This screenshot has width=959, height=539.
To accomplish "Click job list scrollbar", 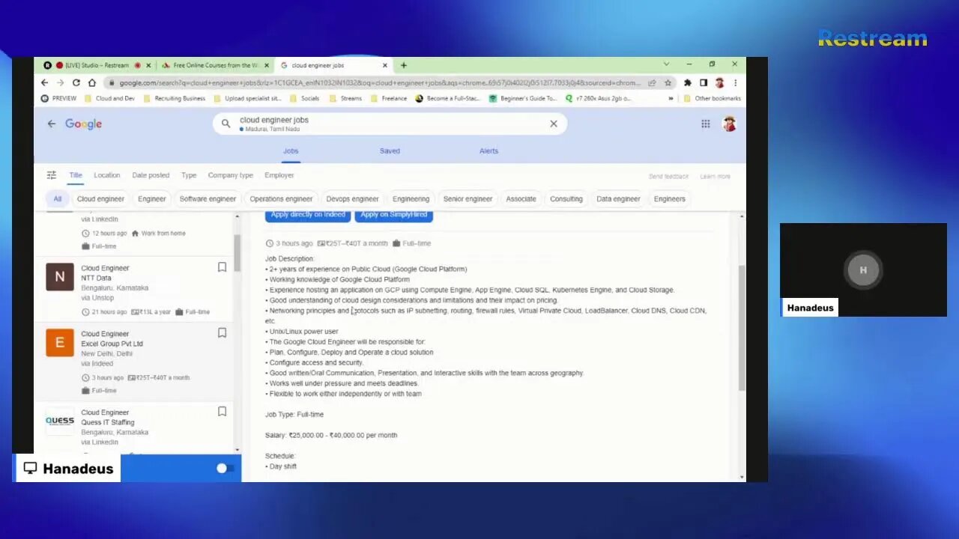I will 238,255.
